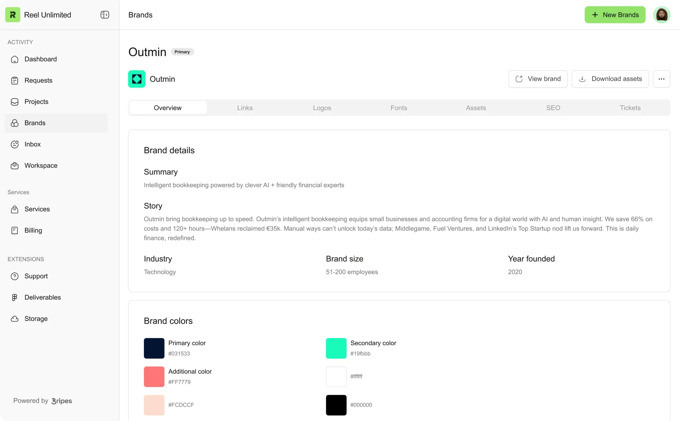The height and width of the screenshot is (421, 680).
Task: Click the Dashboard home icon
Action: (x=15, y=59)
